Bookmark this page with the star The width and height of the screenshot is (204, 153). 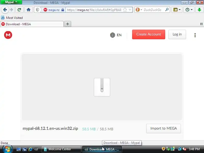click(x=125, y=10)
